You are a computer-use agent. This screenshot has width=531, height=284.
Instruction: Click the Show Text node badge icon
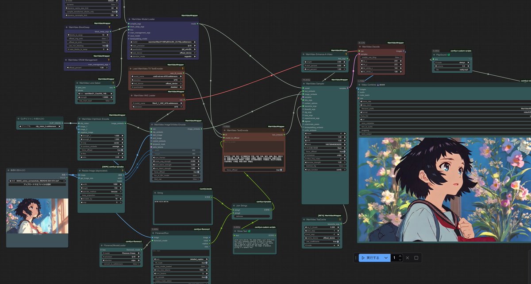(250, 231)
